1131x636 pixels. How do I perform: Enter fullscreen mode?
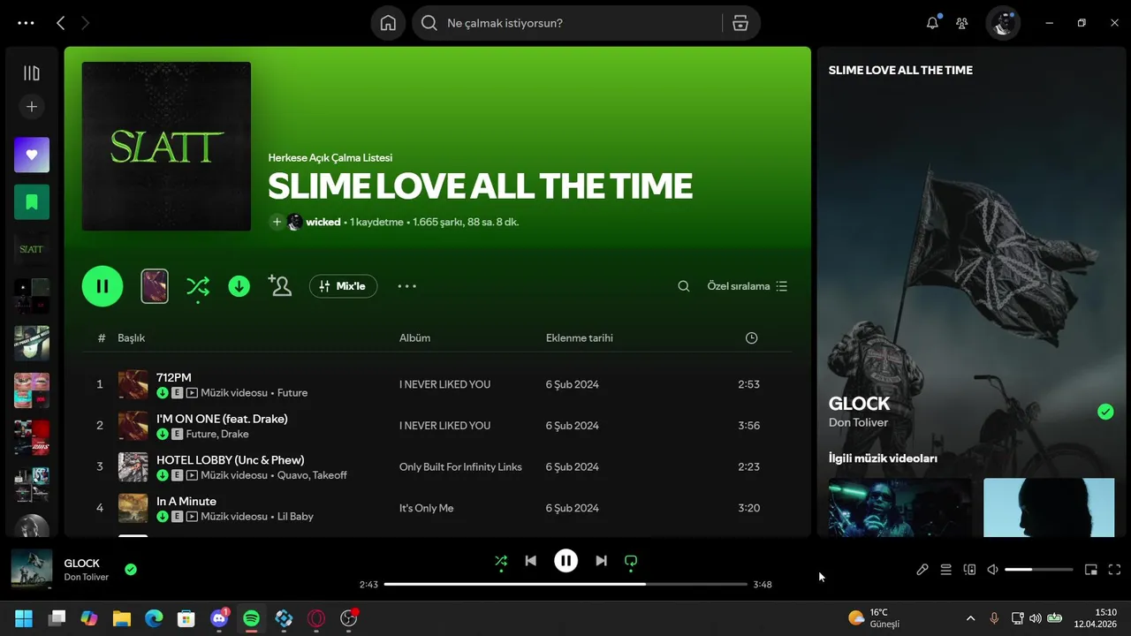[1114, 570]
